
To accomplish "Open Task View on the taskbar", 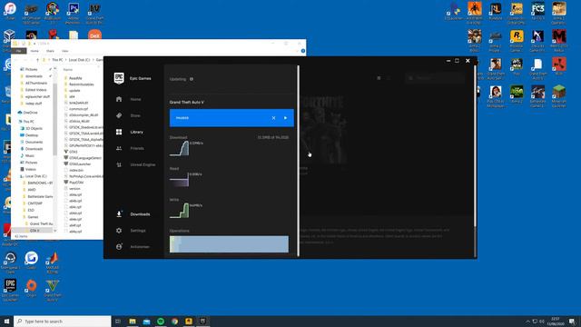I will (118, 321).
